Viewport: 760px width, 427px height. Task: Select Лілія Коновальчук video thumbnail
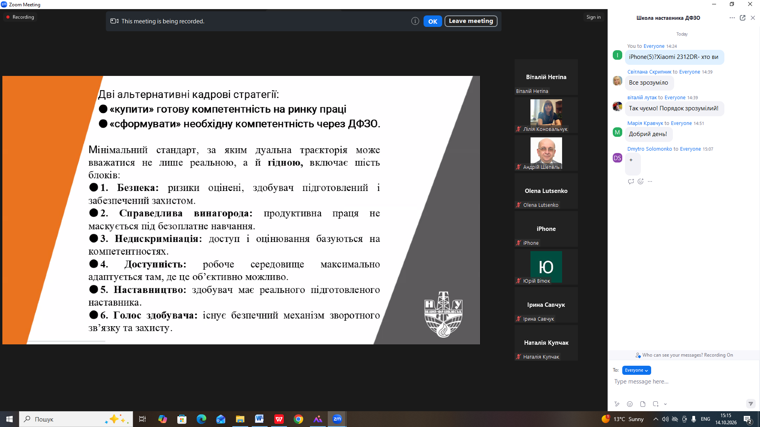pyautogui.click(x=546, y=115)
